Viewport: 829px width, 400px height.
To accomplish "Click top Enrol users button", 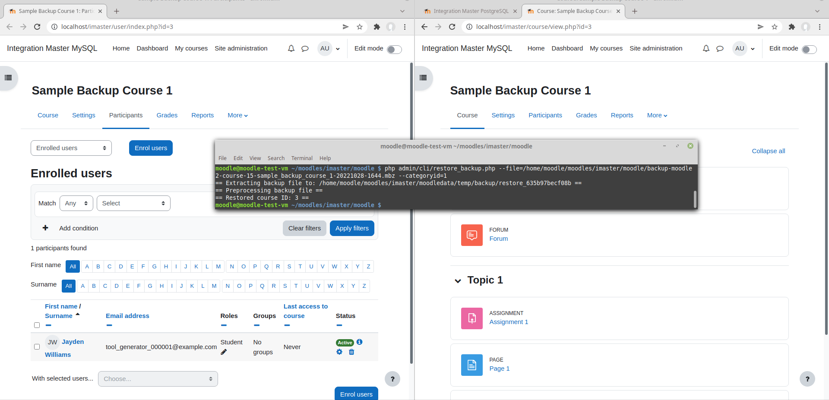I will pyautogui.click(x=151, y=148).
